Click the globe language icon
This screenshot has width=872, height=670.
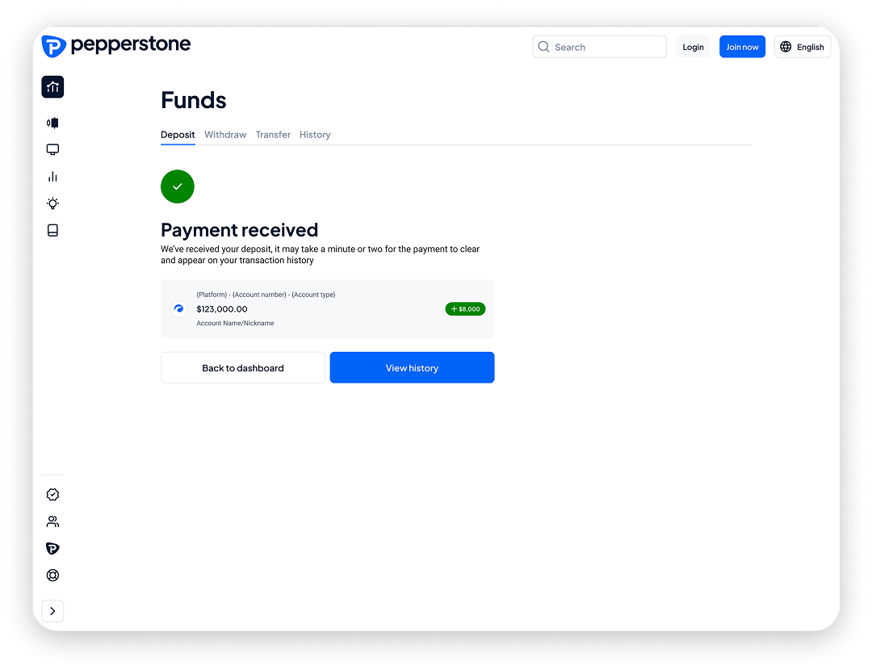point(786,47)
